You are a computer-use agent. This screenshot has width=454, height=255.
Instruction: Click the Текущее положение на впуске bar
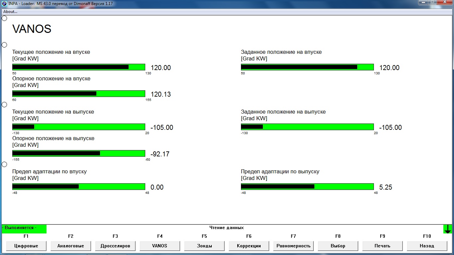(79, 67)
